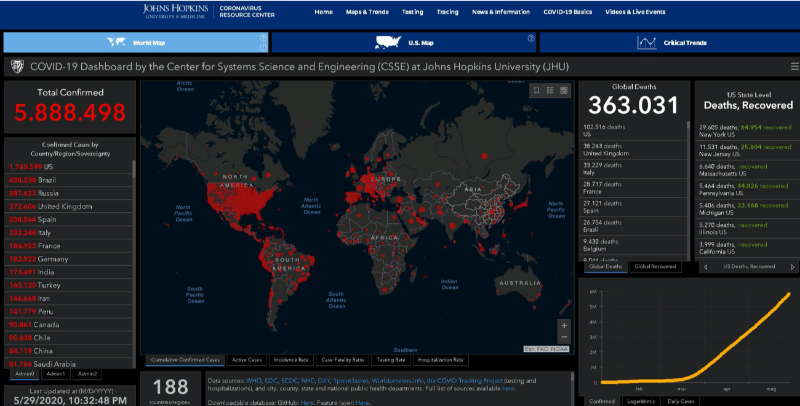Select the Admin2 tab
Image resolution: width=800 pixels, height=406 pixels.
tap(87, 373)
